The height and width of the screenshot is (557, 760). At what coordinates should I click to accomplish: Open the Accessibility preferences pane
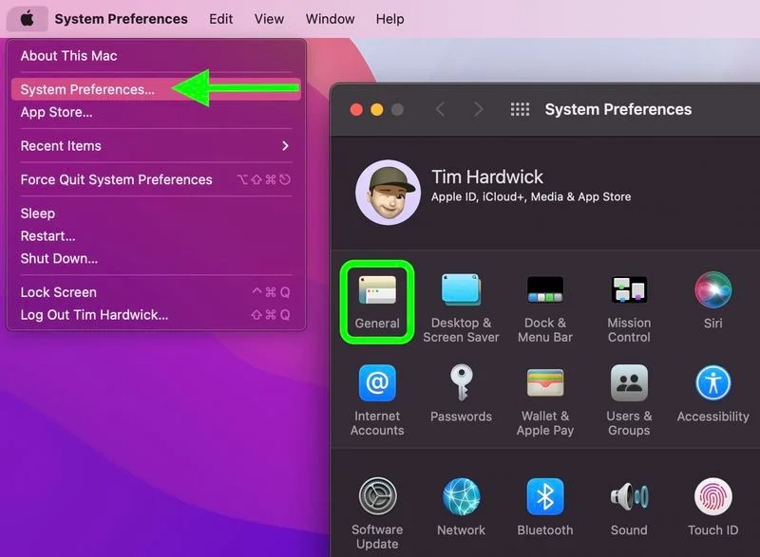click(713, 394)
